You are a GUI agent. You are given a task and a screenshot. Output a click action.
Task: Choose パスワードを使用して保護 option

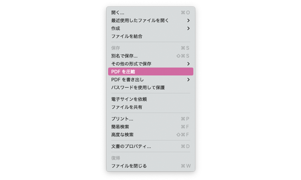151,87
